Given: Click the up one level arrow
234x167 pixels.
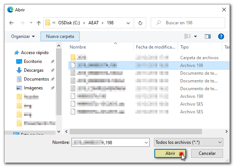Looking at the screenshot, I should click(39, 23).
